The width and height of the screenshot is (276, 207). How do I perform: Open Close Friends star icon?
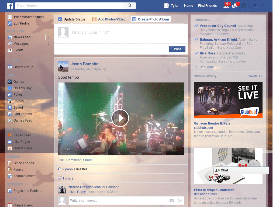point(10,163)
